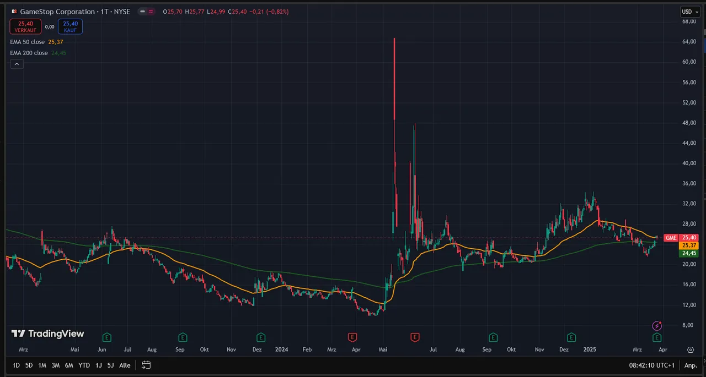The image size is (706, 377).
Task: Select the YTD time range
Action: click(84, 365)
